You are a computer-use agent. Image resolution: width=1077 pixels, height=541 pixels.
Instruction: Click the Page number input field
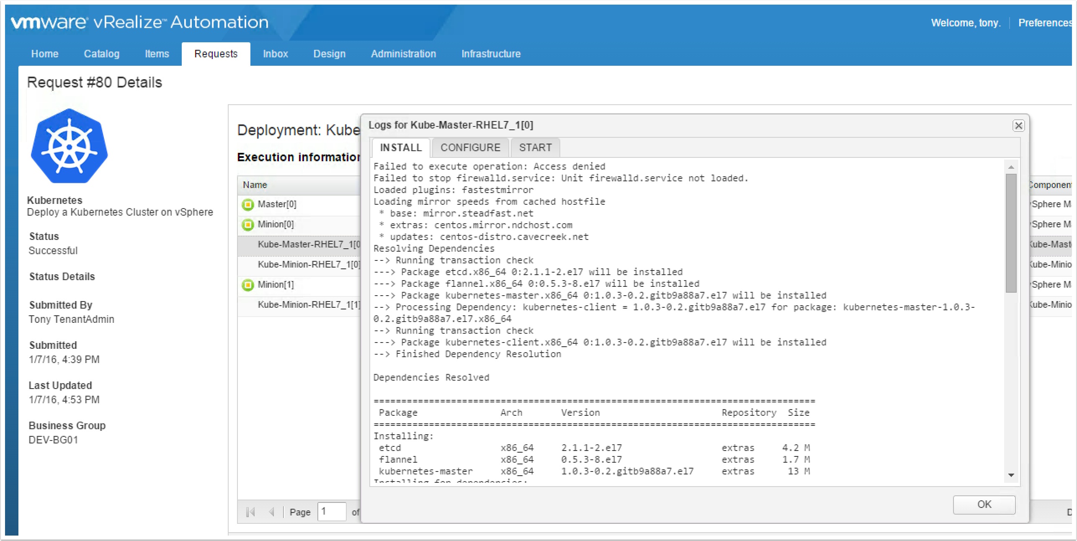click(x=331, y=512)
